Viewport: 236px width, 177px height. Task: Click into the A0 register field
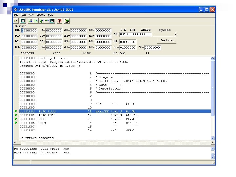coord(78,30)
